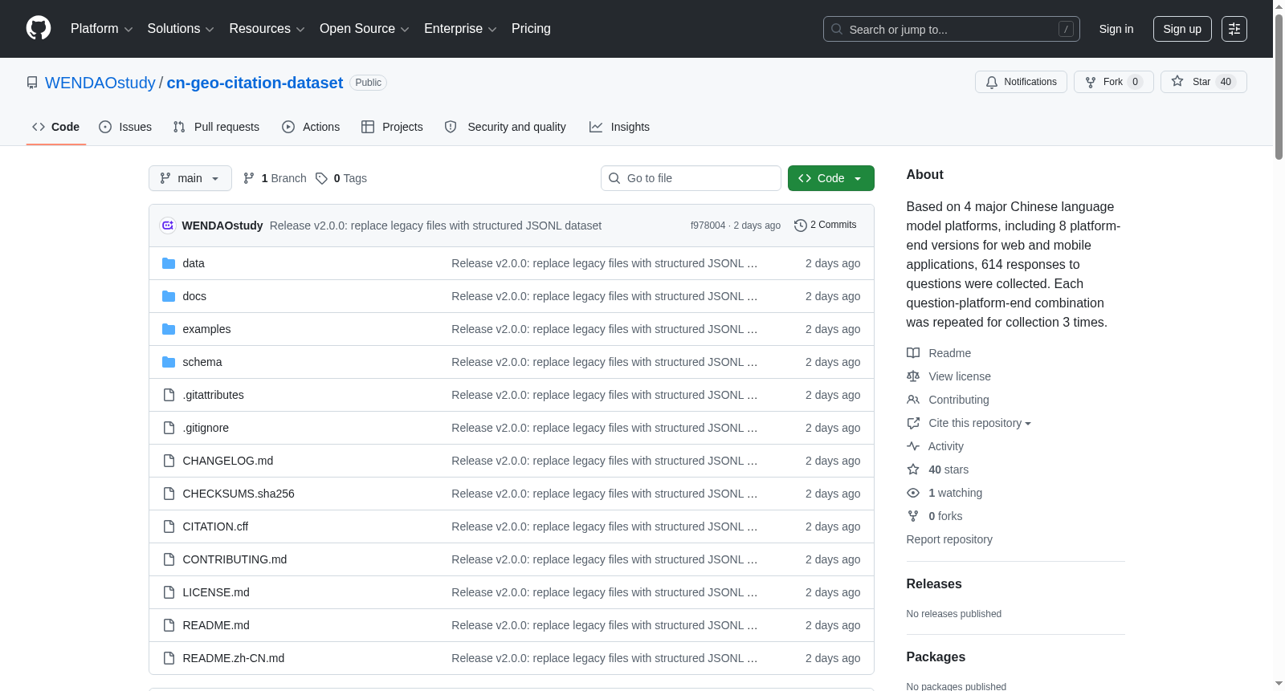Expand the Resources menu
Image resolution: width=1285 pixels, height=691 pixels.
pyautogui.click(x=267, y=29)
